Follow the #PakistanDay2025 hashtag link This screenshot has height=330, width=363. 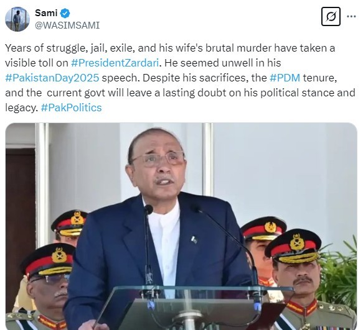pos(52,78)
